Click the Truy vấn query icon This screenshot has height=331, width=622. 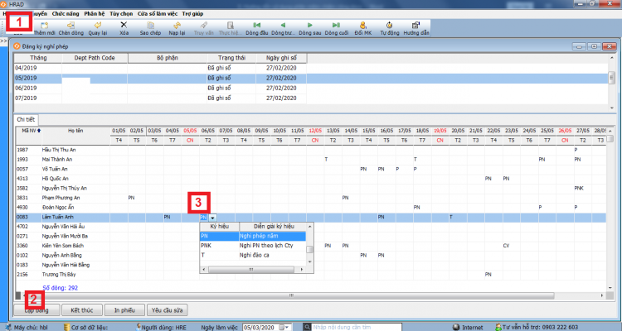(x=203, y=26)
